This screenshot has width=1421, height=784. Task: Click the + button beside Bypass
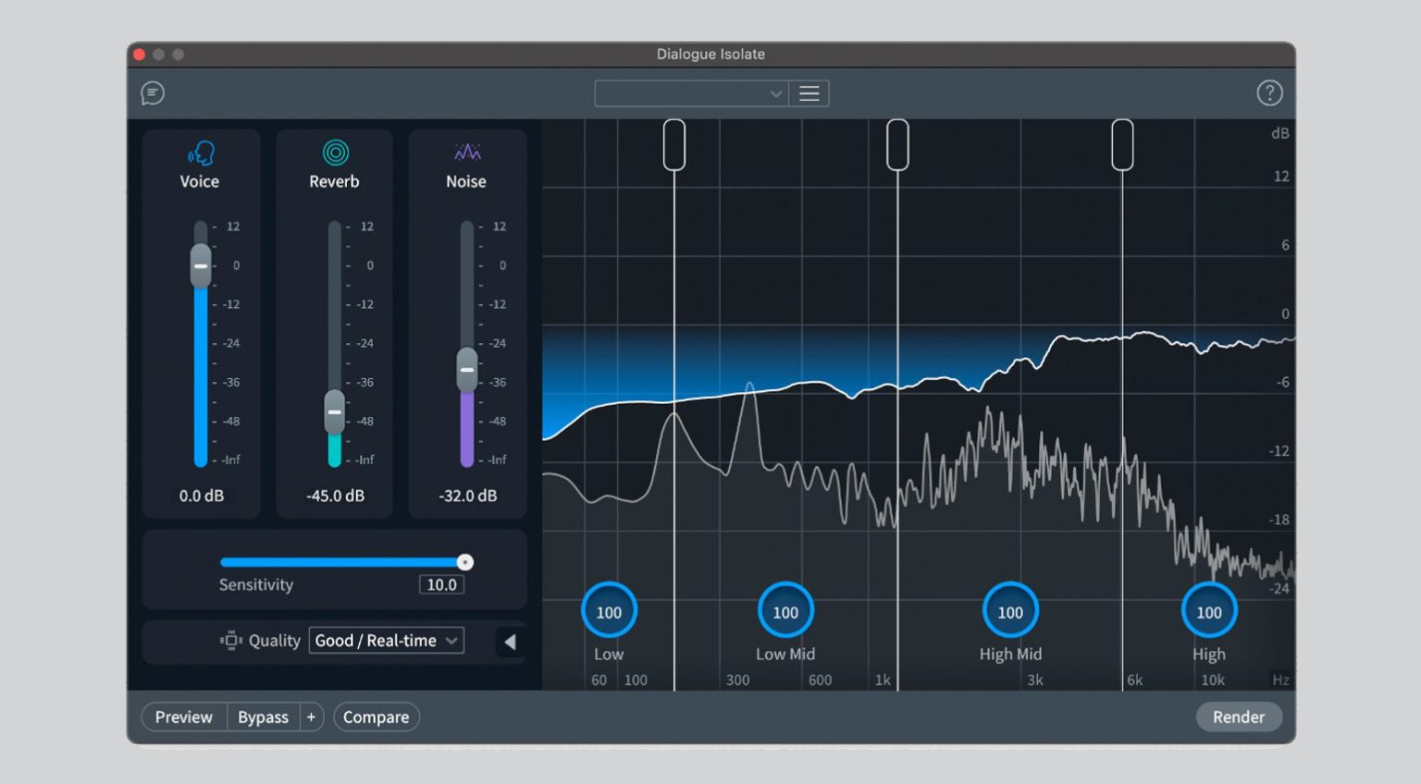(x=312, y=717)
